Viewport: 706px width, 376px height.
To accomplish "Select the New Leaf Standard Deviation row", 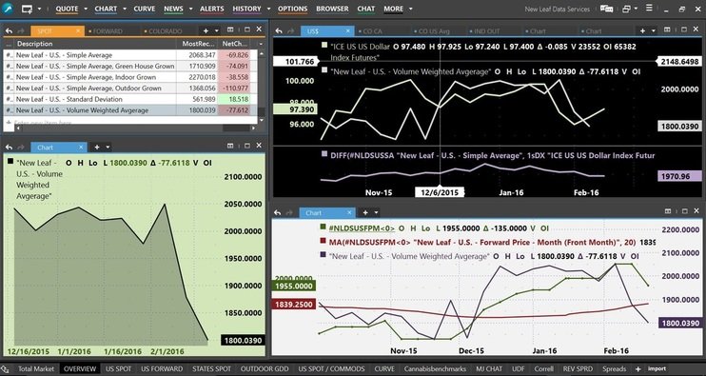I will pyautogui.click(x=130, y=99).
